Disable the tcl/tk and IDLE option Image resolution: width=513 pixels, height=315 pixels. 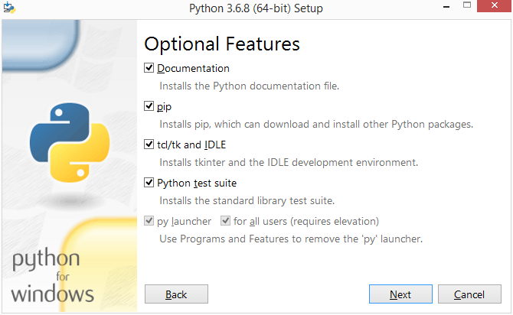pyautogui.click(x=149, y=145)
